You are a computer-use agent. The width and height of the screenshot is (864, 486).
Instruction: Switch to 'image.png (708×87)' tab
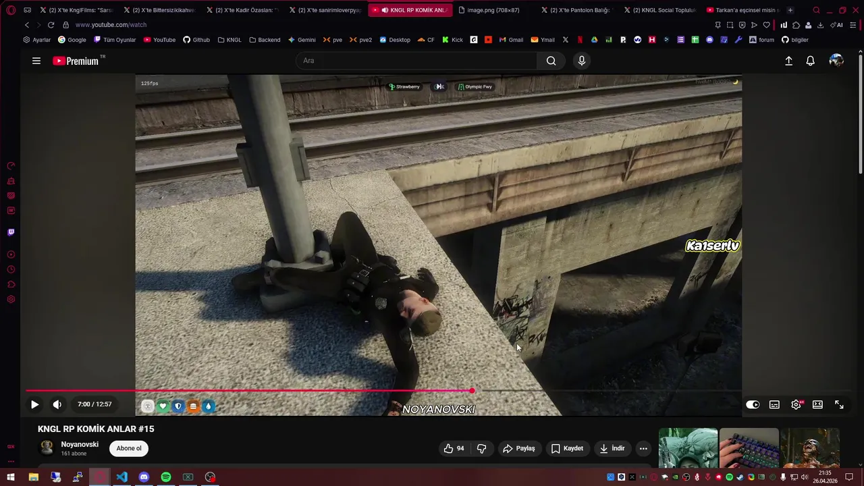tap(493, 10)
